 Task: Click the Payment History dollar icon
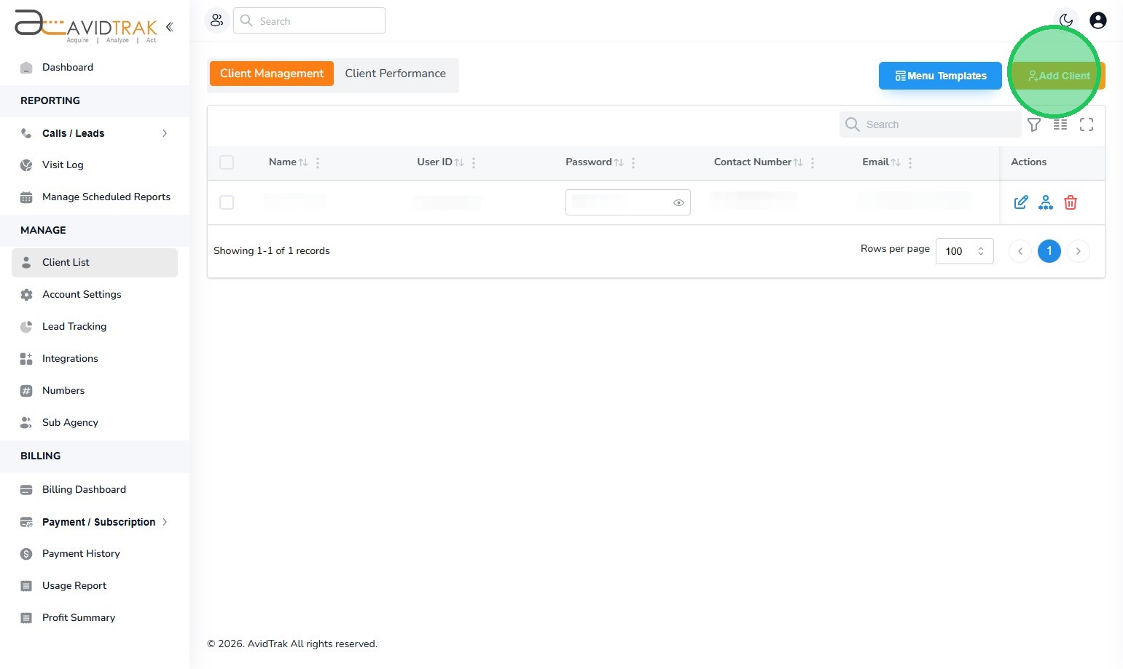tap(26, 554)
